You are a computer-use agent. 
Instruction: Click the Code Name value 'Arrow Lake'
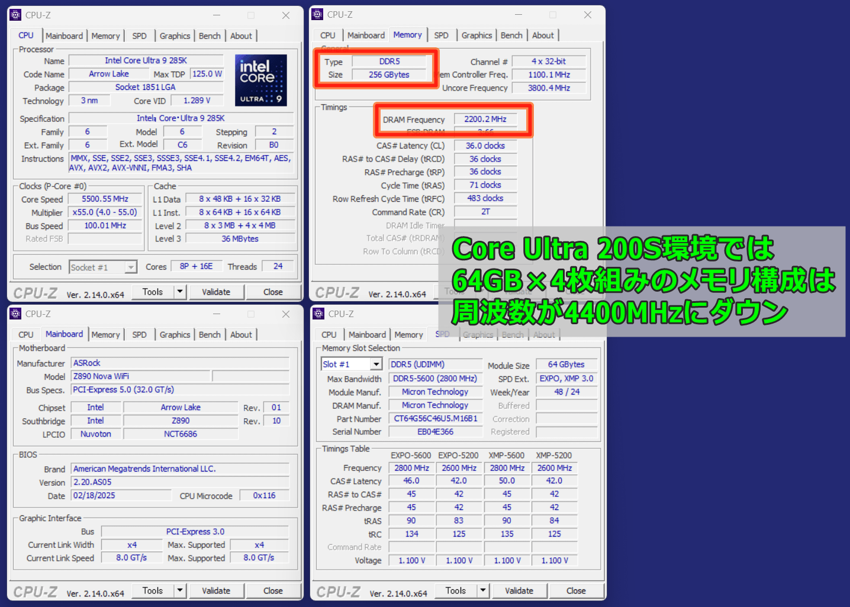(x=109, y=74)
